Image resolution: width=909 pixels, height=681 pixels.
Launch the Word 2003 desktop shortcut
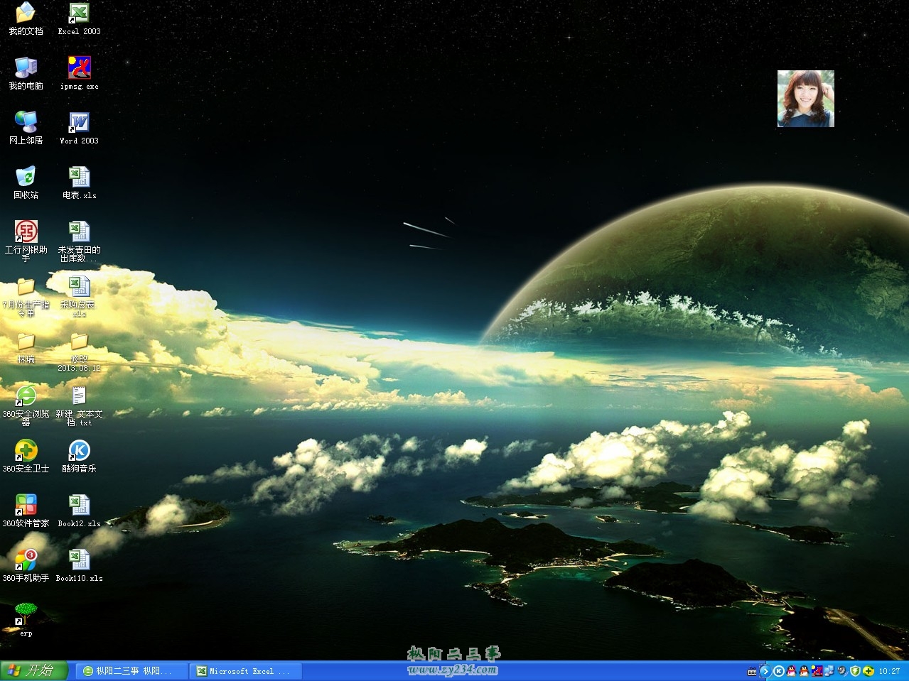(79, 128)
